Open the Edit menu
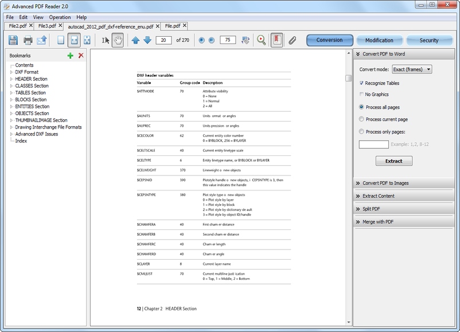This screenshot has height=332, width=460. click(23, 17)
